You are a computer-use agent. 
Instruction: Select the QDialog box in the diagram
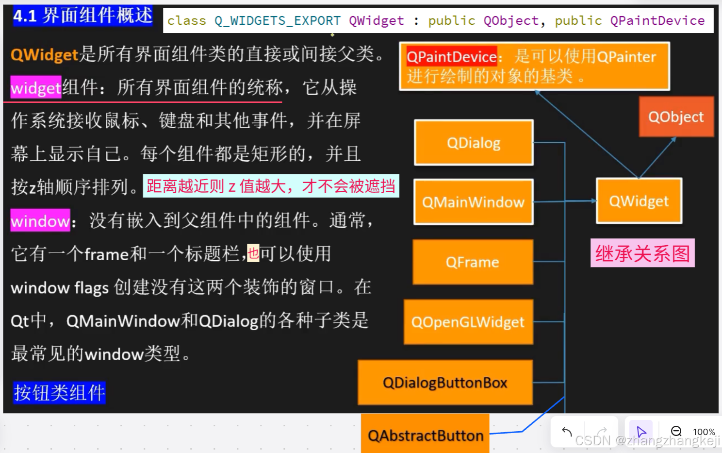click(x=473, y=142)
